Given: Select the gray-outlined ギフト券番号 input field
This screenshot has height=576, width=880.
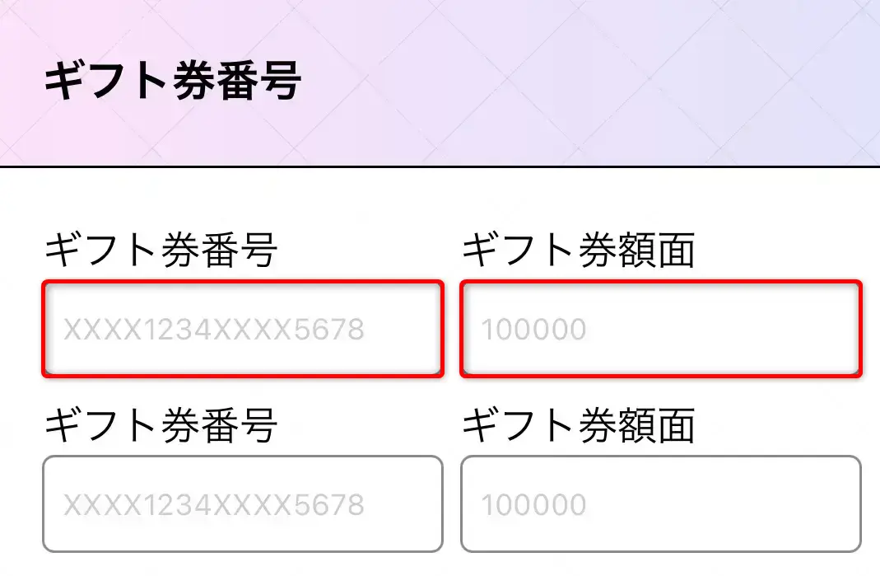Looking at the screenshot, I should (x=242, y=503).
